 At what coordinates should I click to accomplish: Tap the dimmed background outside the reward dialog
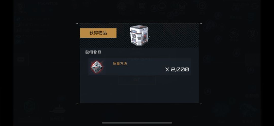pos(45,73)
